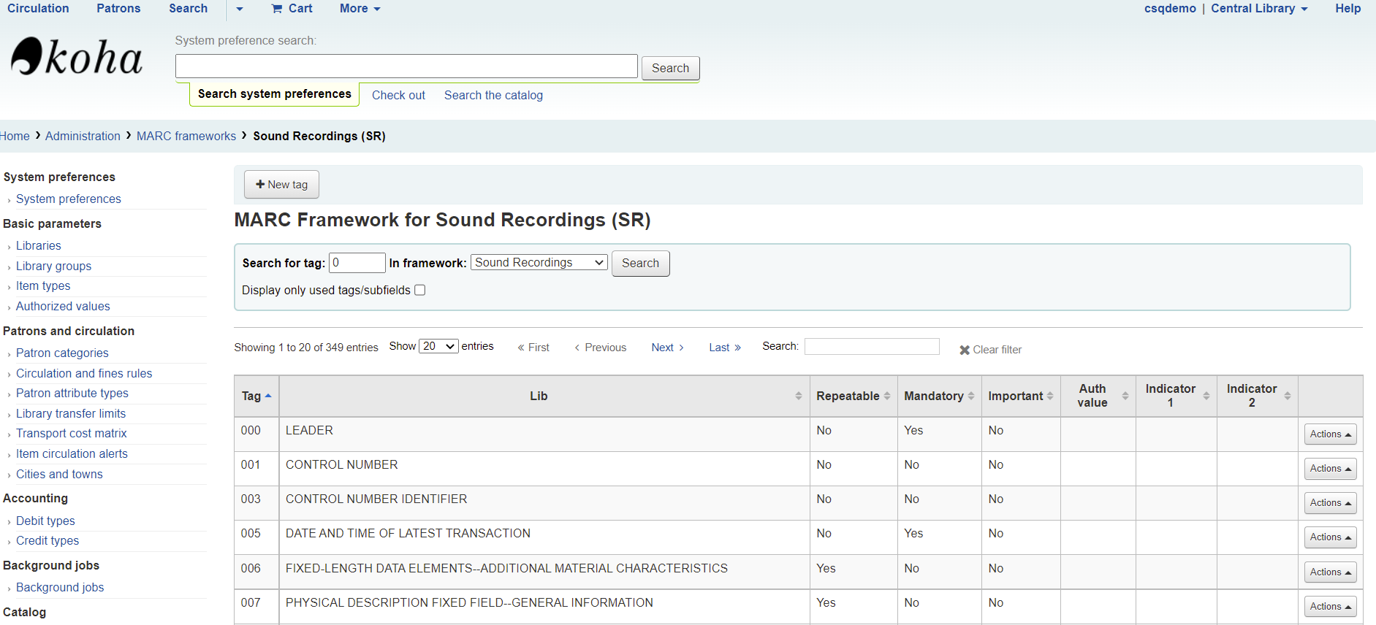
Task: Sort table by Lib column
Action: tap(544, 396)
